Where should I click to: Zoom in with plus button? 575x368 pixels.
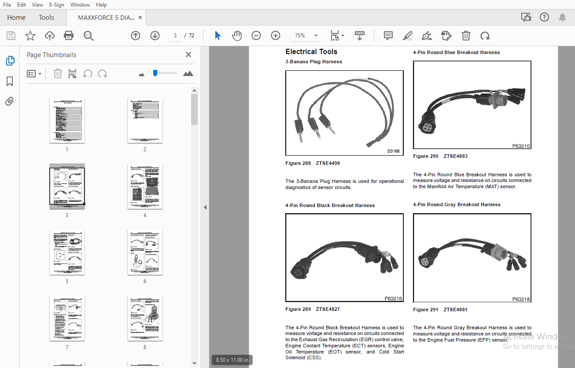click(x=276, y=36)
